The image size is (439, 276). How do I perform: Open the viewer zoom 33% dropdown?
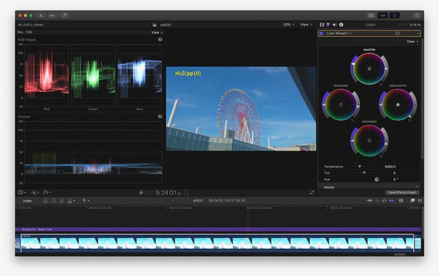point(288,24)
